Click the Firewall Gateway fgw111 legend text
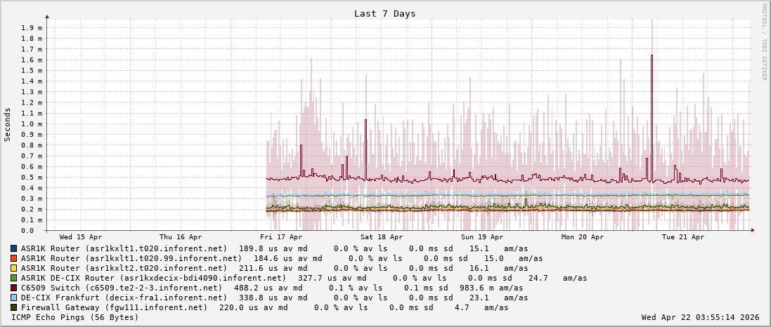Screen dimensions: 771x327 tap(114, 307)
